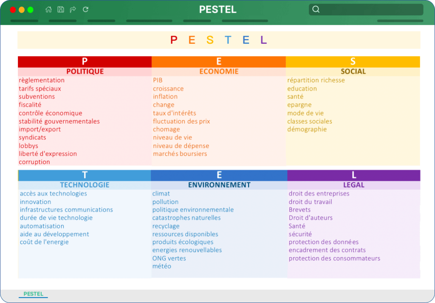The width and height of the screenshot is (435, 303).
Task: Click the yellow minimize window button
Action: coord(22,10)
